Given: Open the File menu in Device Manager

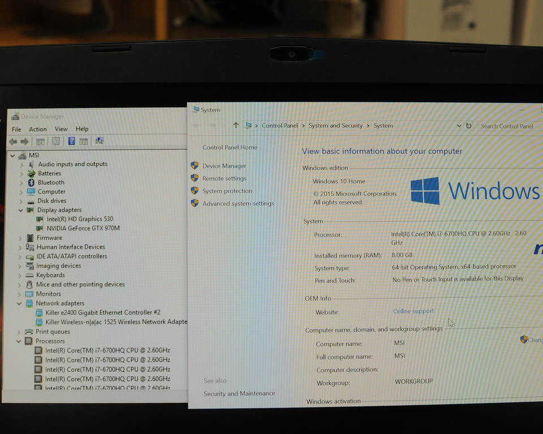Looking at the screenshot, I should pos(16,129).
